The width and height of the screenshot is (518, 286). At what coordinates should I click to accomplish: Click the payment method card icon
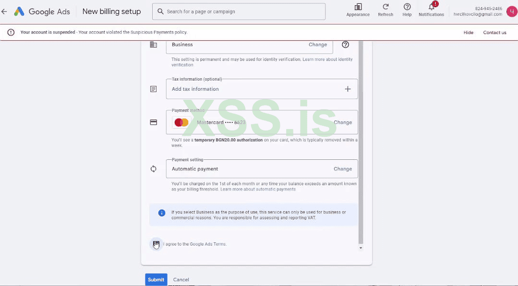point(154,122)
